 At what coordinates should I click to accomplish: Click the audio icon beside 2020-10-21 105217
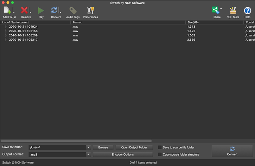(6, 40)
